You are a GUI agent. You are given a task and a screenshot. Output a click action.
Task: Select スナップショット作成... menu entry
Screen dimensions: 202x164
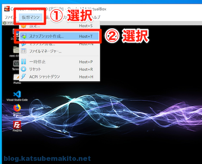pos(59,36)
